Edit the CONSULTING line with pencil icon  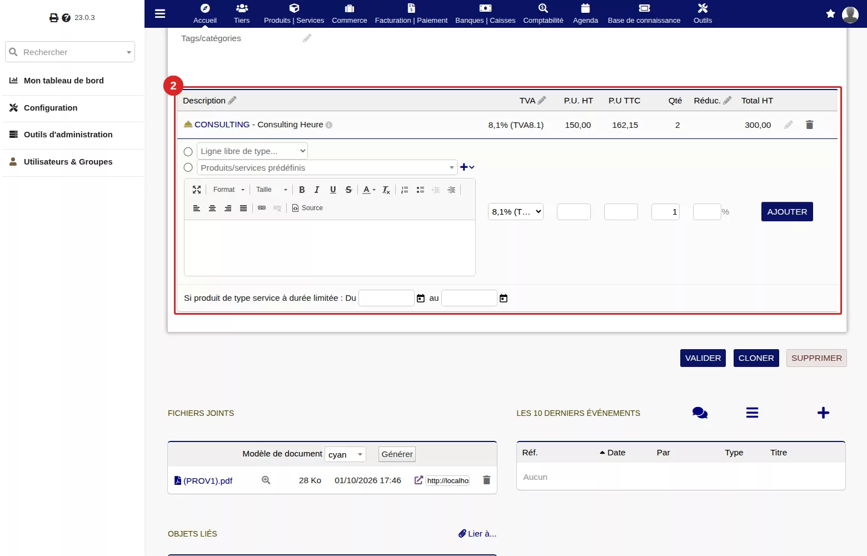click(788, 125)
